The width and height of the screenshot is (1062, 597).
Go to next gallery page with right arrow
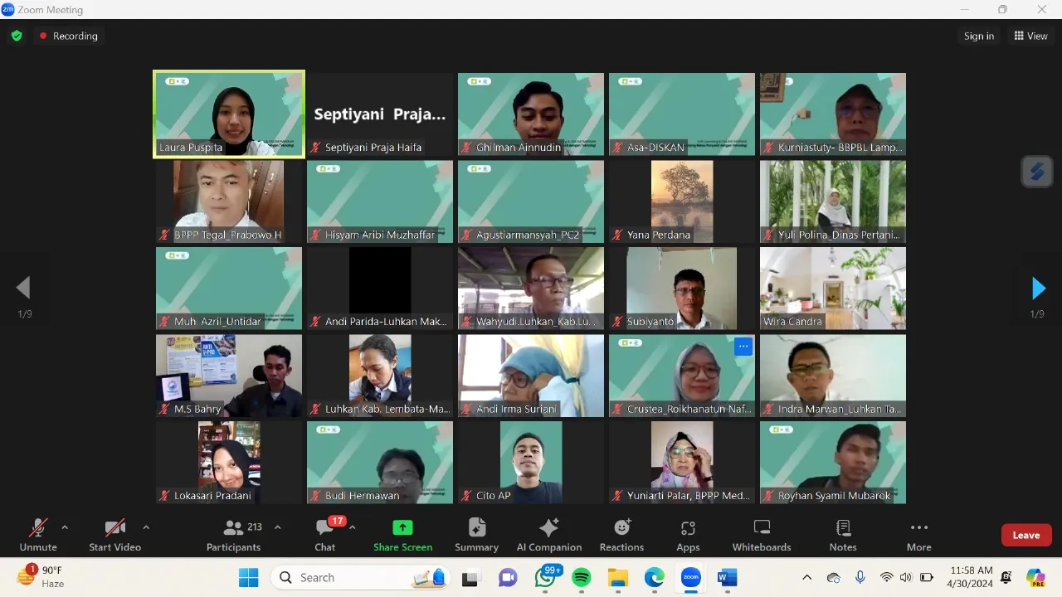click(x=1038, y=288)
